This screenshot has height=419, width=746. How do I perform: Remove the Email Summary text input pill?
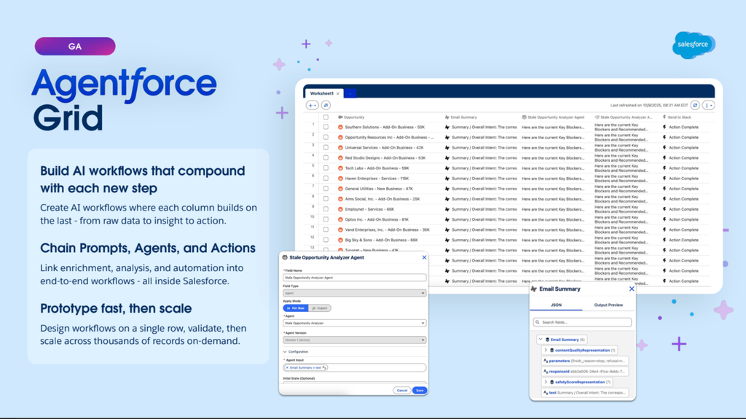pyautogui.click(x=287, y=367)
